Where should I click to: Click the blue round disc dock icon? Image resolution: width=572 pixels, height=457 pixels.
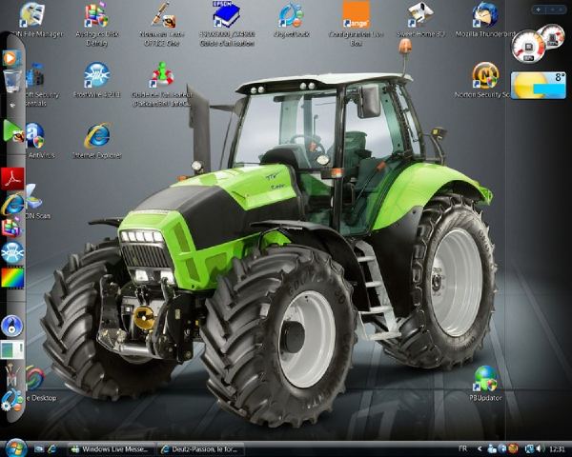pos(12,326)
